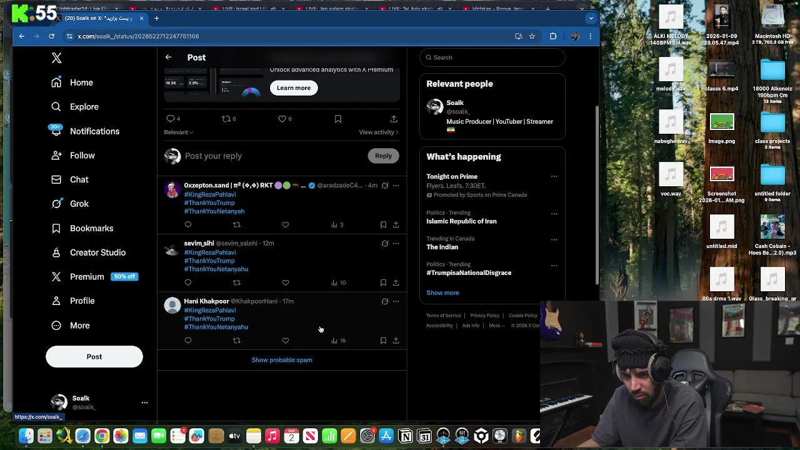800x450 pixels.
Task: Click Show more trends link
Action: (442, 293)
